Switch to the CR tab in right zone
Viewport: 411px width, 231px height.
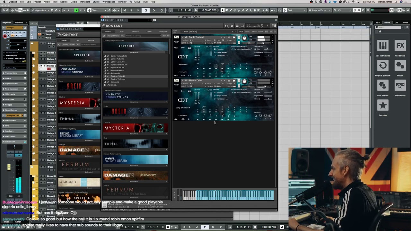tap(396, 22)
